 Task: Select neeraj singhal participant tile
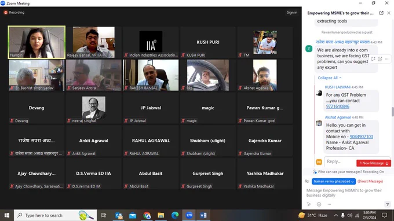(x=93, y=108)
